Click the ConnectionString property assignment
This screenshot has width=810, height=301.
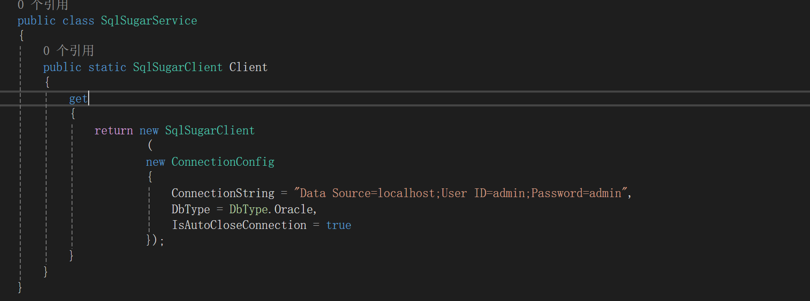(x=223, y=193)
